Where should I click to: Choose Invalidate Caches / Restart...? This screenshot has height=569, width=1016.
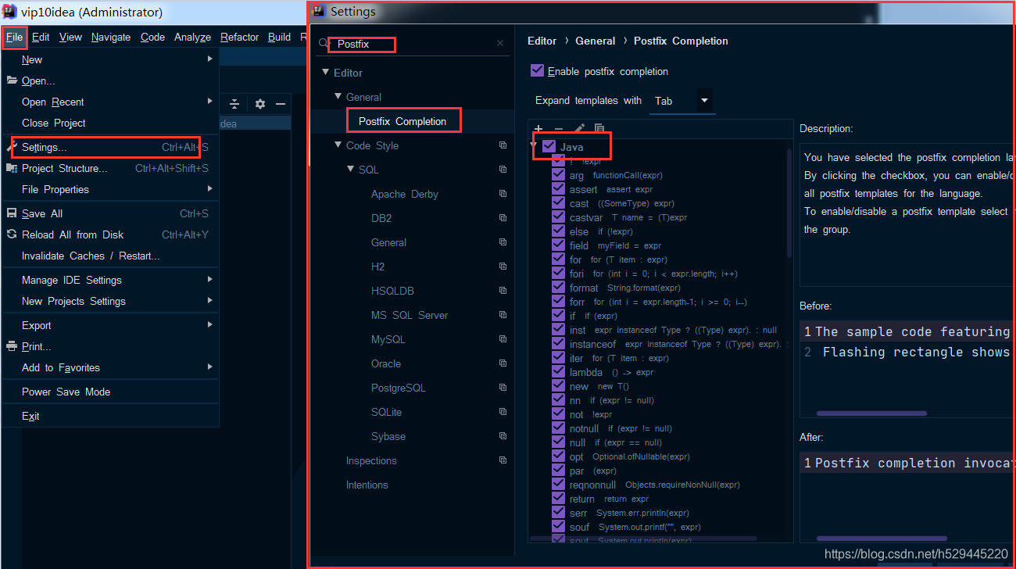tap(109, 256)
